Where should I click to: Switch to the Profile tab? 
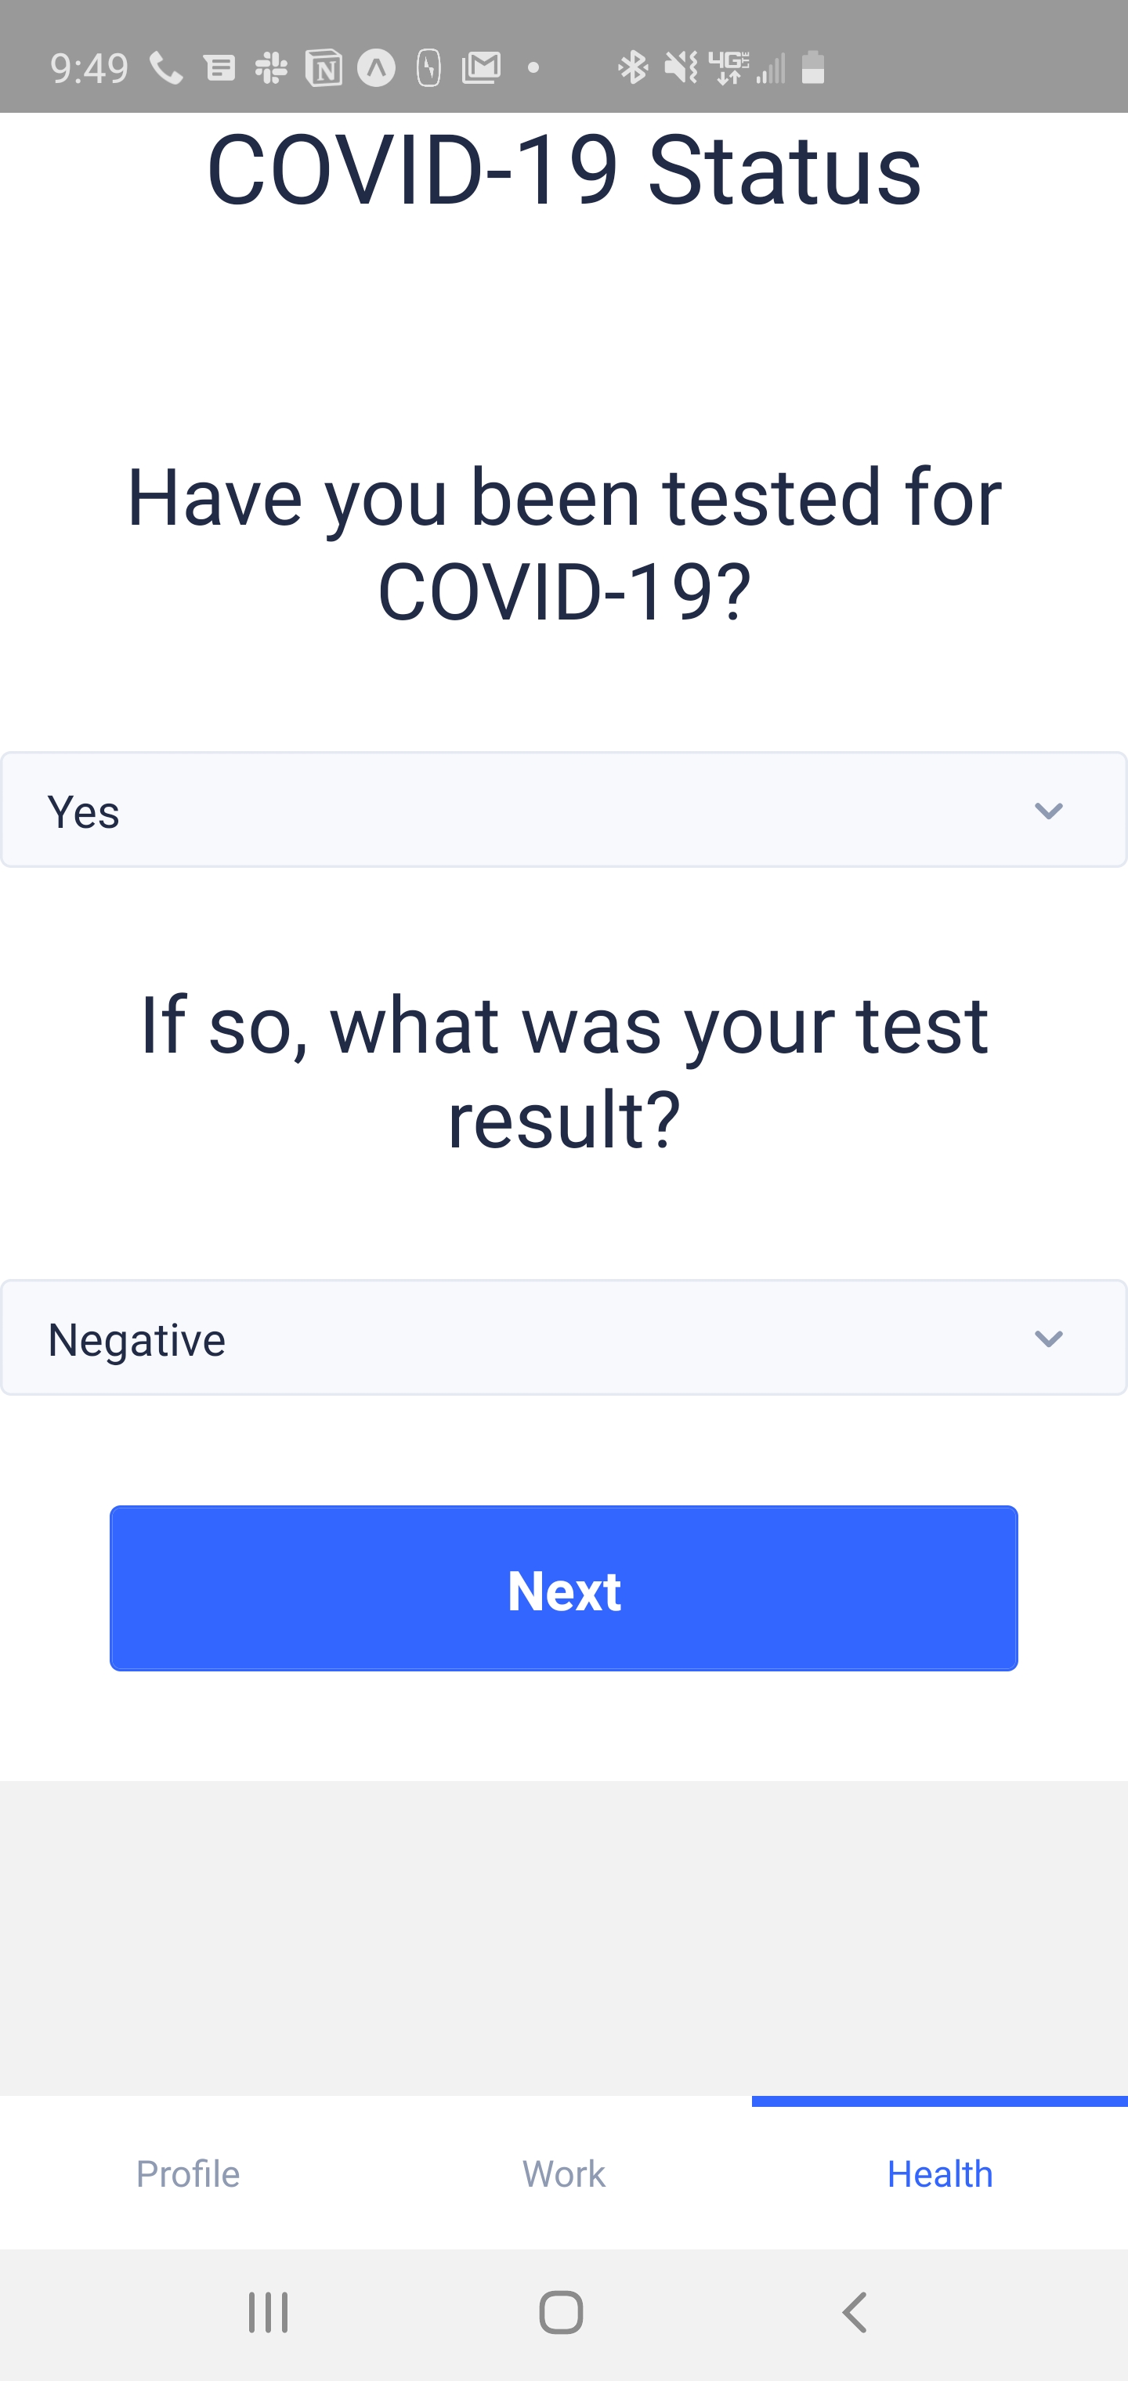(x=188, y=2173)
